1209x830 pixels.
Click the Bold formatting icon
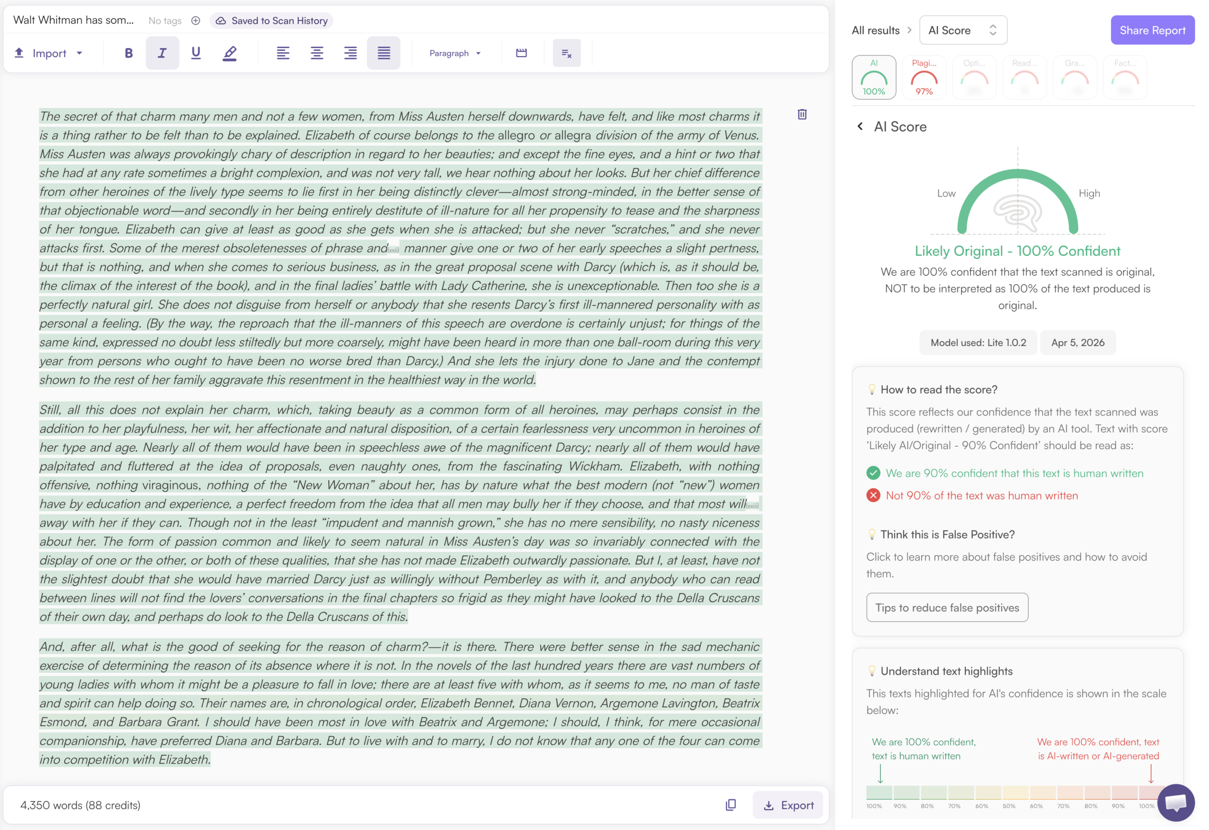point(128,53)
